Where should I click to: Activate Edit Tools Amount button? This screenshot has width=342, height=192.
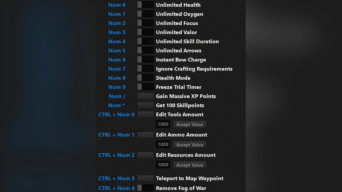pyautogui.click(x=145, y=114)
